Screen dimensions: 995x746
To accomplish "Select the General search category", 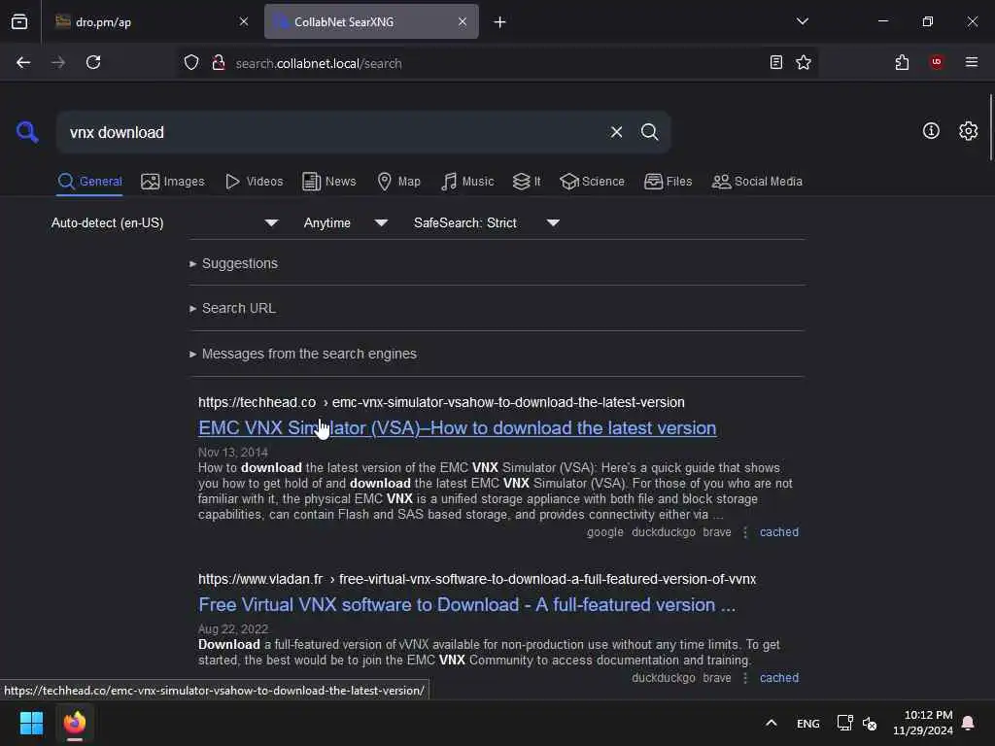I will [x=89, y=182].
